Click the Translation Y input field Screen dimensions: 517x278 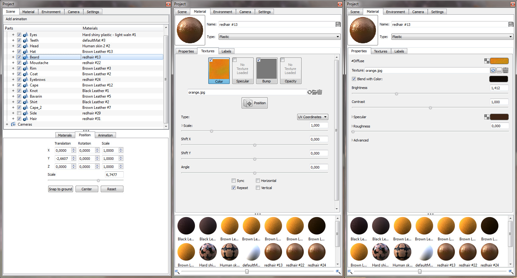point(63,159)
